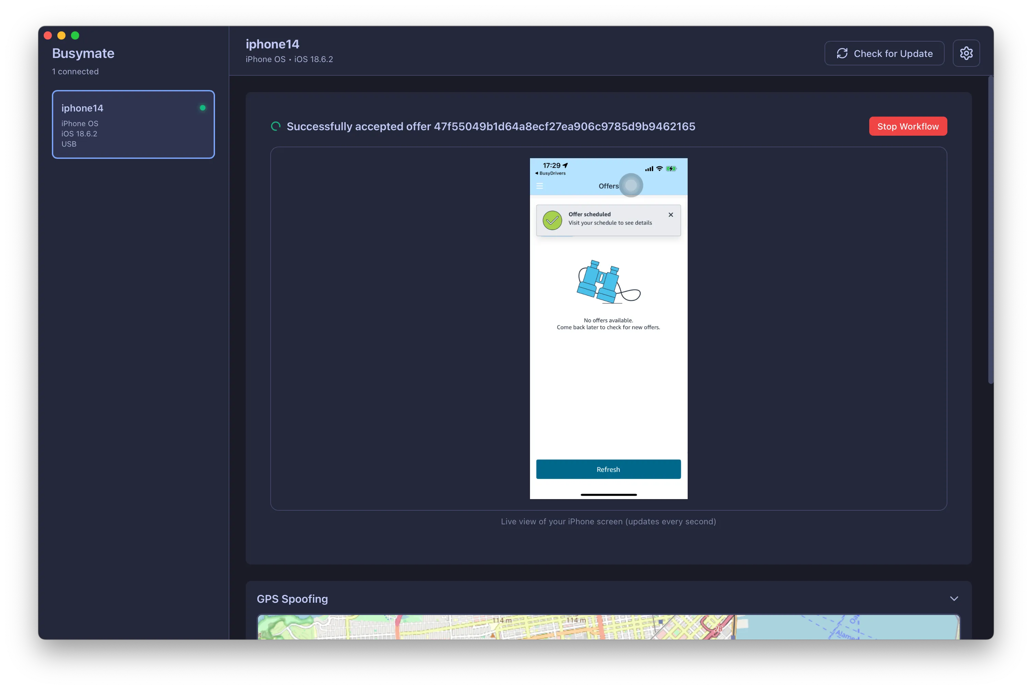Viewport: 1032px width, 690px height.
Task: Tap the hamburger menu in phone view
Action: [x=539, y=186]
